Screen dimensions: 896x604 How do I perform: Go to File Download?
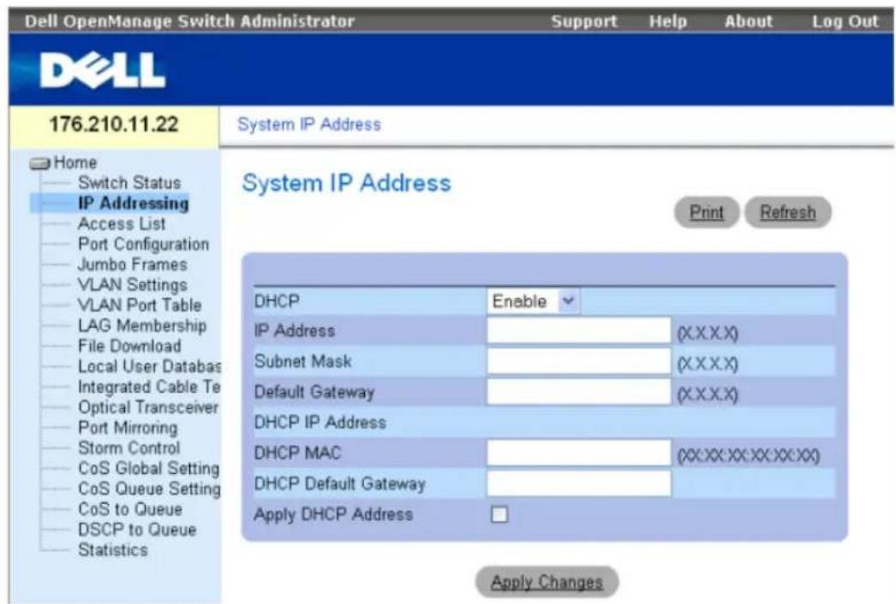point(129,346)
